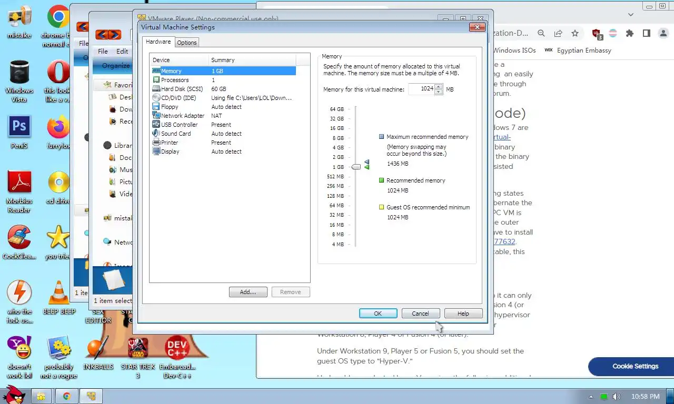Viewport: 674px width, 404px height.
Task: Open the Edit menu in Explorer window
Action: [x=122, y=51]
